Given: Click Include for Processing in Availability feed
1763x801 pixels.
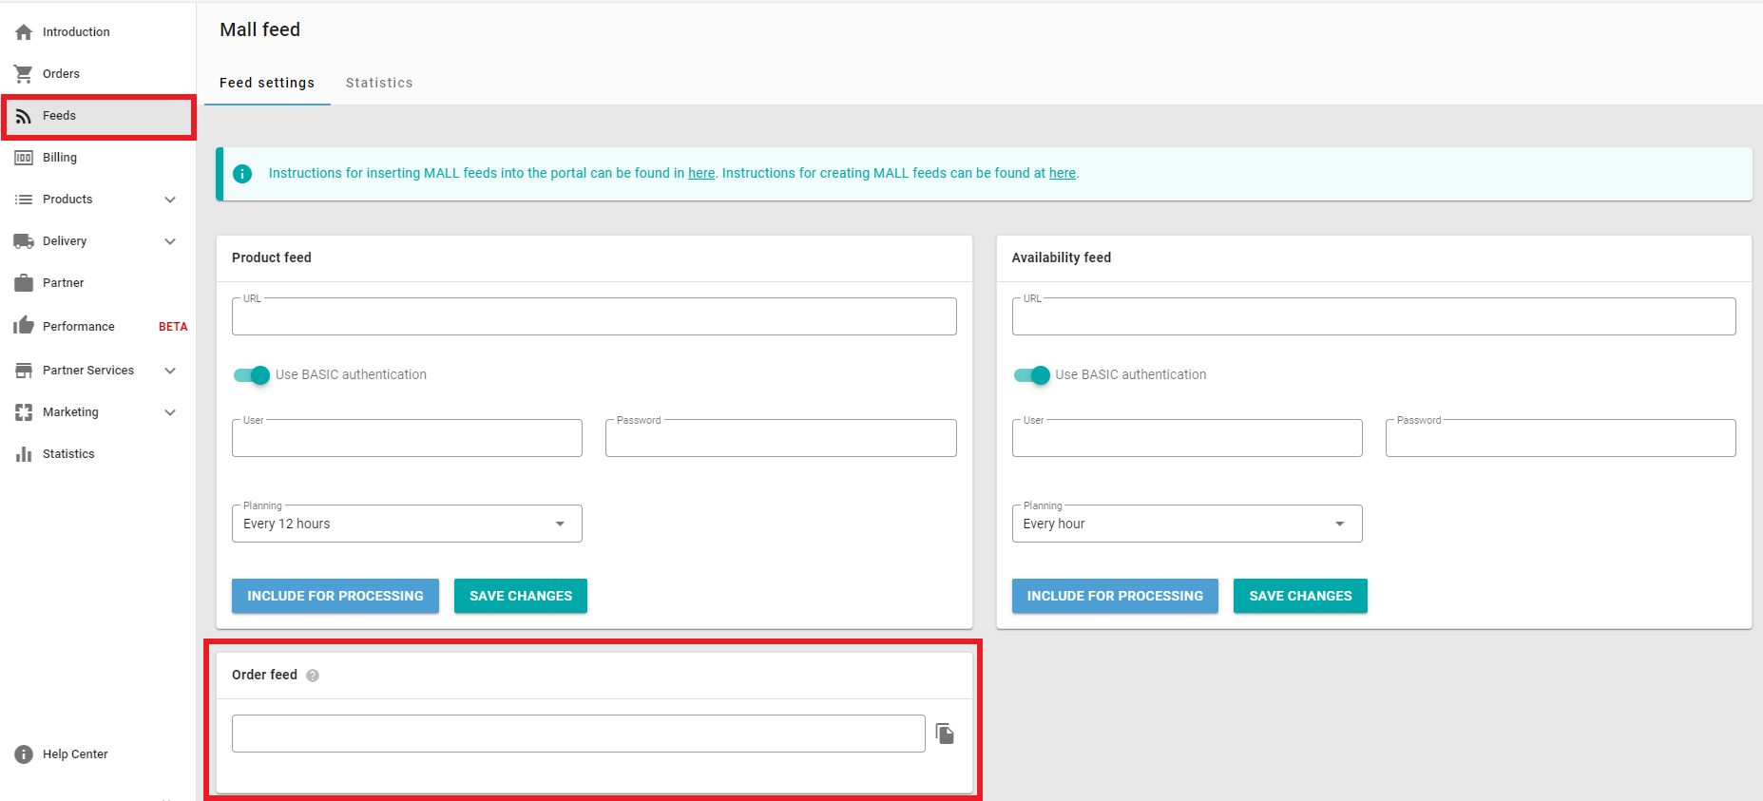Looking at the screenshot, I should [x=1115, y=596].
